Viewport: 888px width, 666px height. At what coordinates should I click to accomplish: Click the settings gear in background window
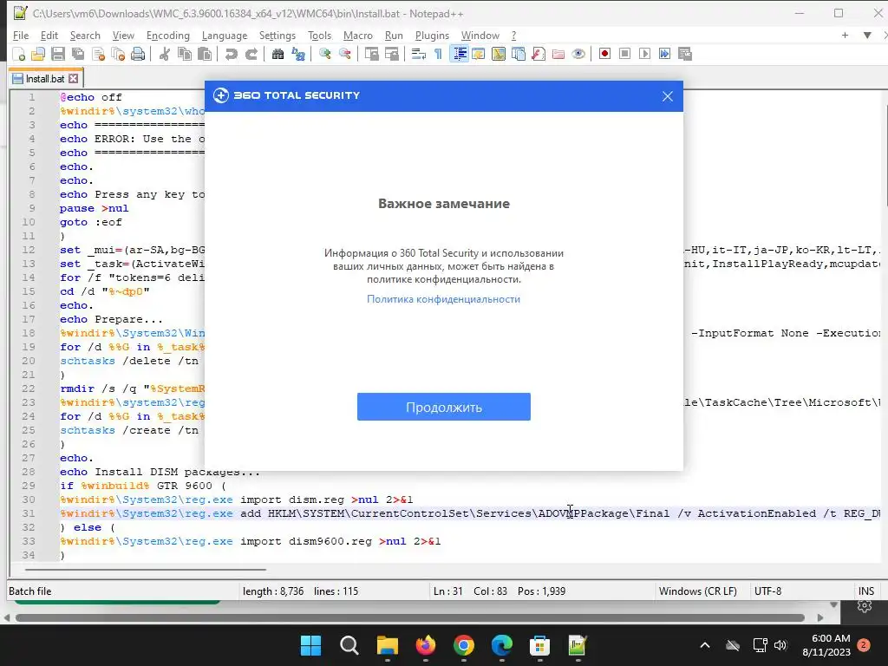pyautogui.click(x=865, y=606)
